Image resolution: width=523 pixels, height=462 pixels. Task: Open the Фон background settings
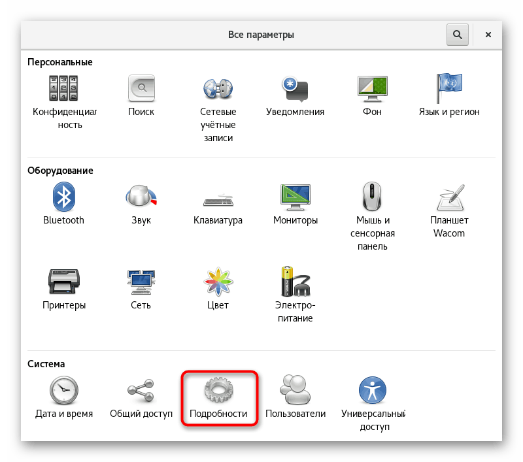(x=372, y=89)
